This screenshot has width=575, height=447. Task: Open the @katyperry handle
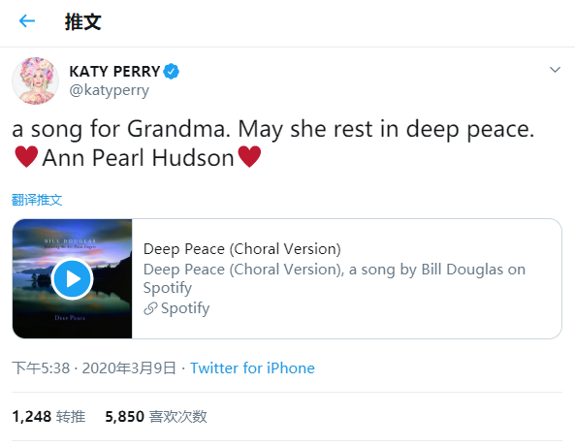coord(110,90)
